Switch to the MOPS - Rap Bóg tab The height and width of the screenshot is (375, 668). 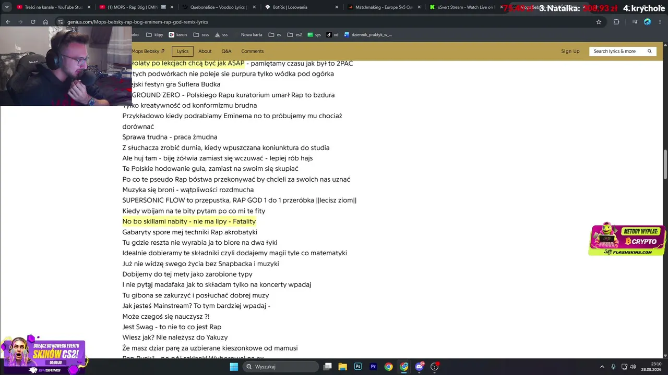pos(136,7)
